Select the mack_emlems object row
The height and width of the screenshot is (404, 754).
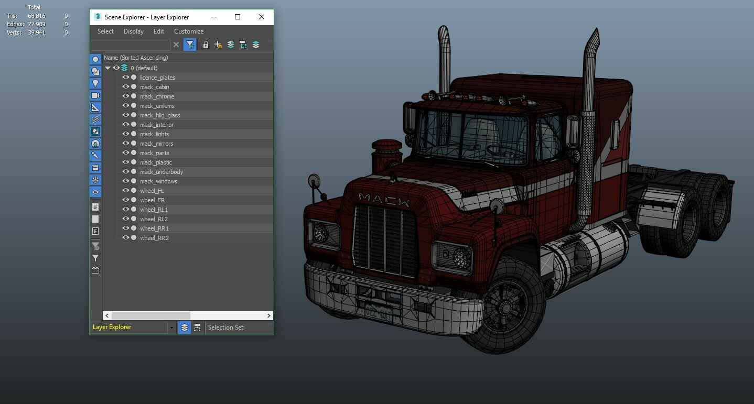(188, 106)
